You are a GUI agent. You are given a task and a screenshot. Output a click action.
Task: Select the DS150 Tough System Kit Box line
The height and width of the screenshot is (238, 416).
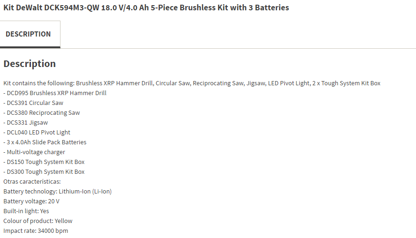[x=44, y=162]
